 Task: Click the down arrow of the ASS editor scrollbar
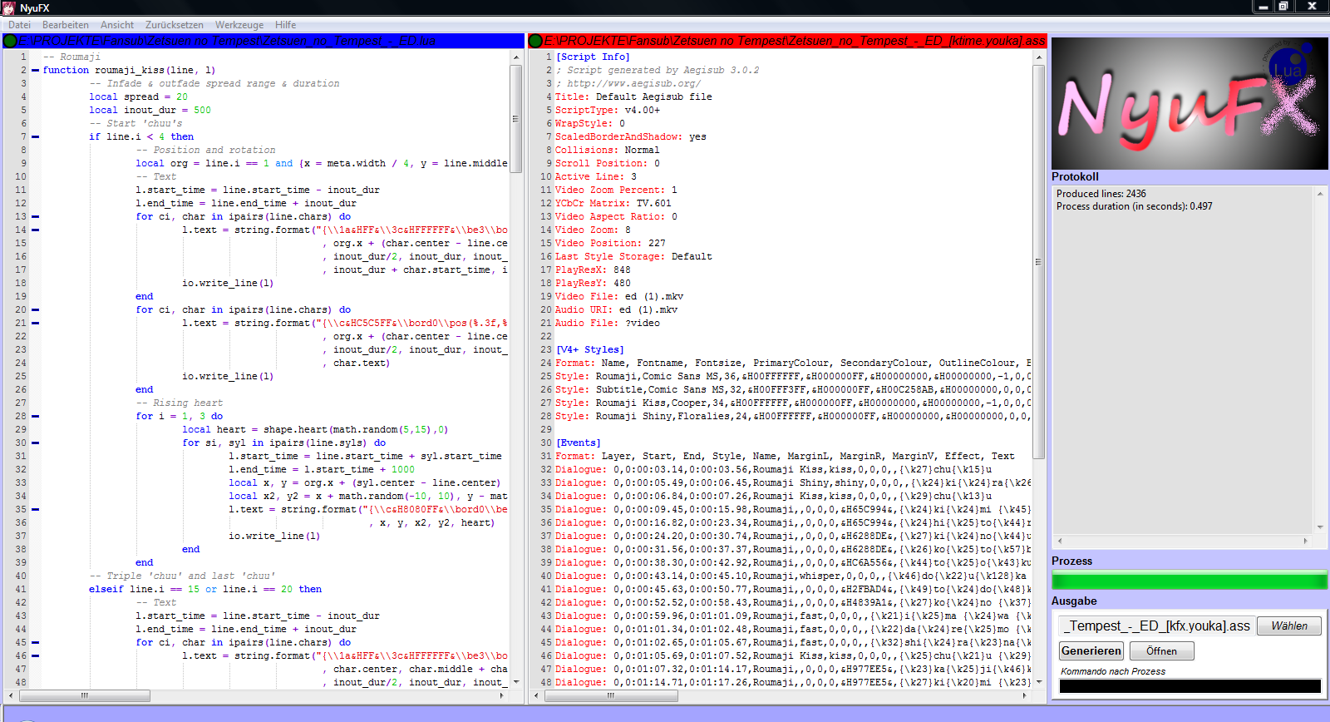click(x=1038, y=682)
